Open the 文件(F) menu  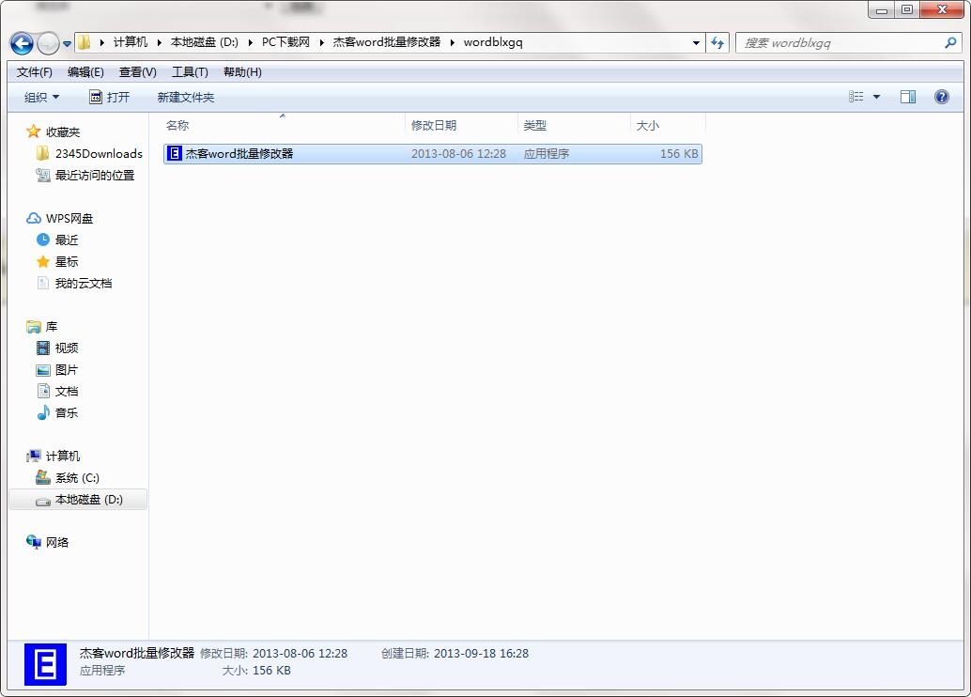coord(34,72)
